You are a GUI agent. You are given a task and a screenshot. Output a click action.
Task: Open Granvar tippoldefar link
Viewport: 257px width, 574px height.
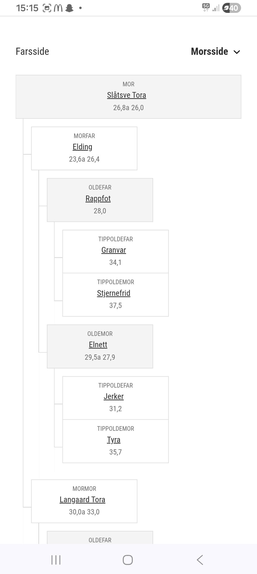coord(114,250)
